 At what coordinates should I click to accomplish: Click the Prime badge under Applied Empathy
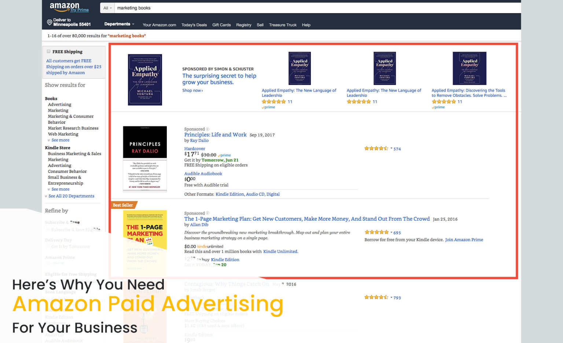tap(268, 107)
